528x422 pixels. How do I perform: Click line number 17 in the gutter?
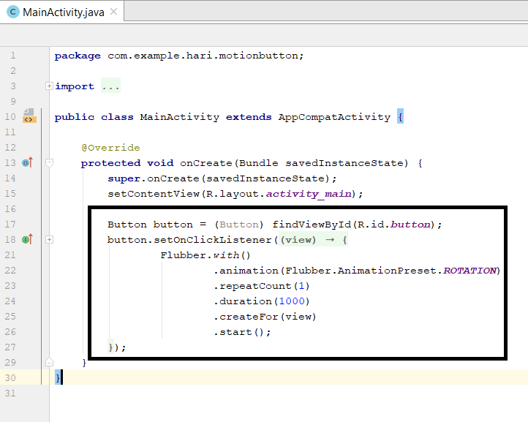coord(10,225)
